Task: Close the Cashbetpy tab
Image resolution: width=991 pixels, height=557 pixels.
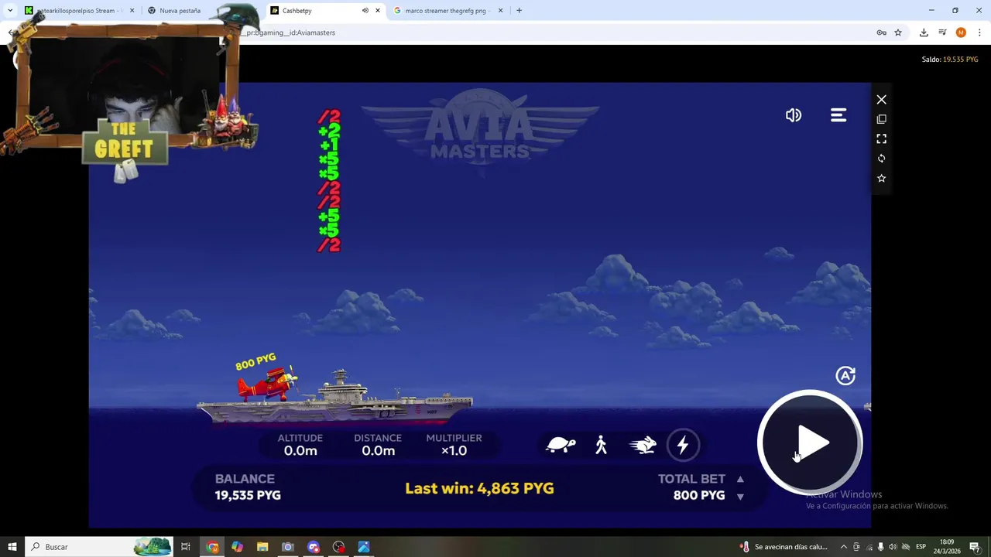Action: pyautogui.click(x=378, y=11)
